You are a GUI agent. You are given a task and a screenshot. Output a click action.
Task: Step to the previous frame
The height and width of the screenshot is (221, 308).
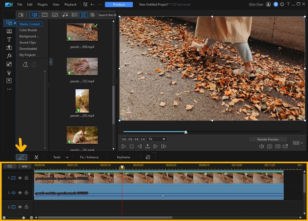pos(140,146)
